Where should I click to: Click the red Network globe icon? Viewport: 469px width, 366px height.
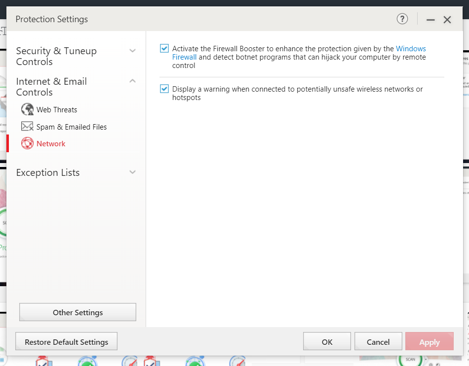click(x=27, y=143)
